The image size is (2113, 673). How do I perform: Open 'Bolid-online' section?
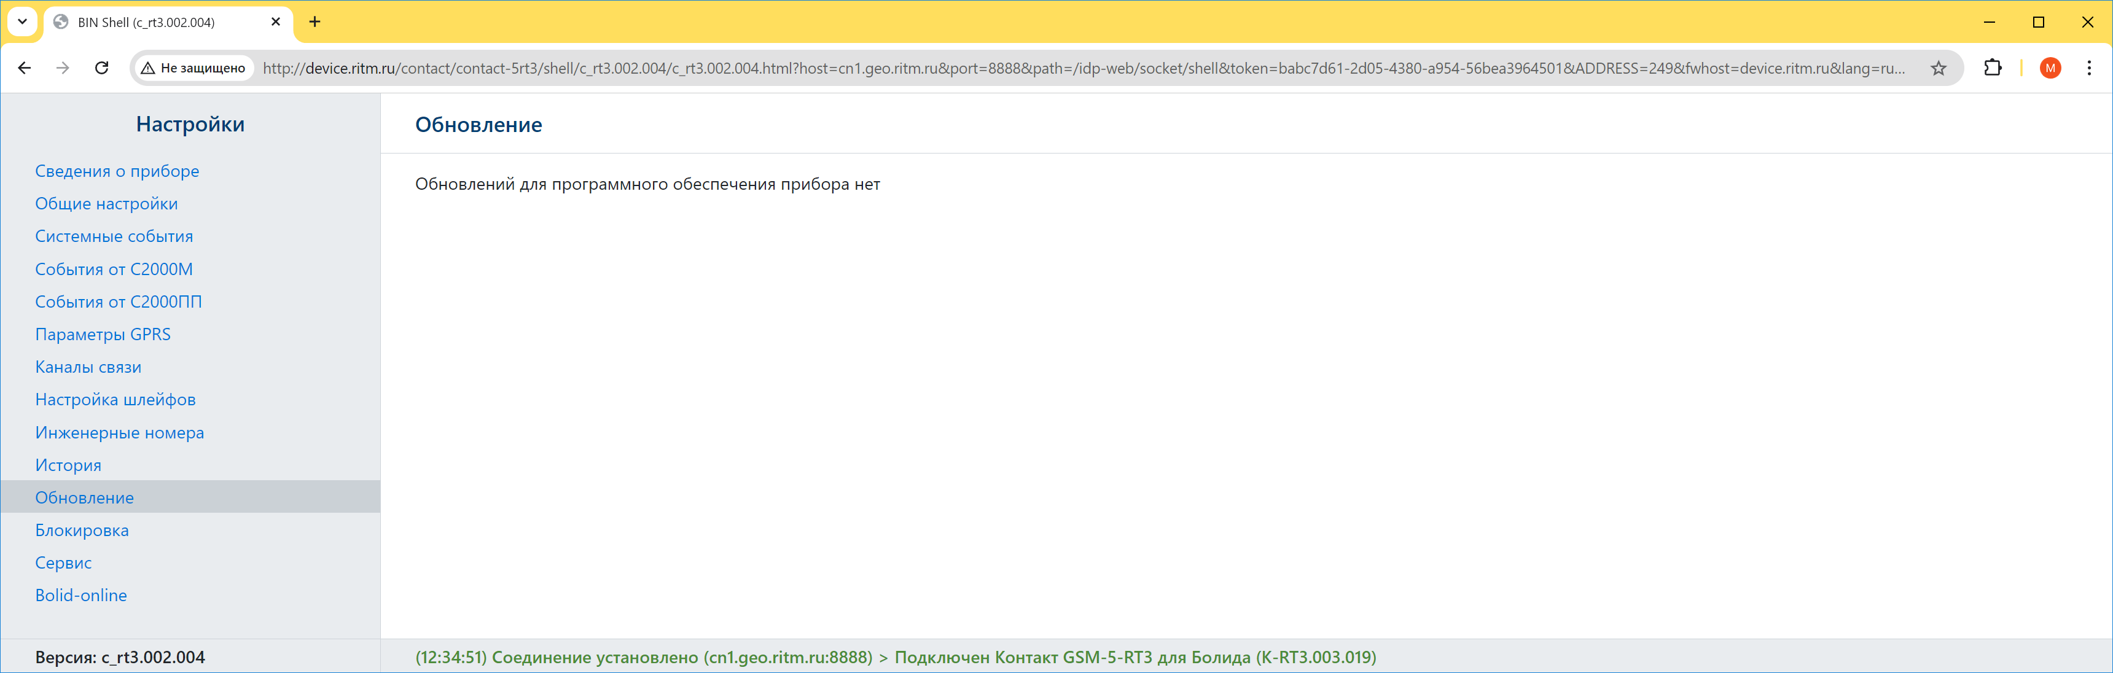[81, 596]
